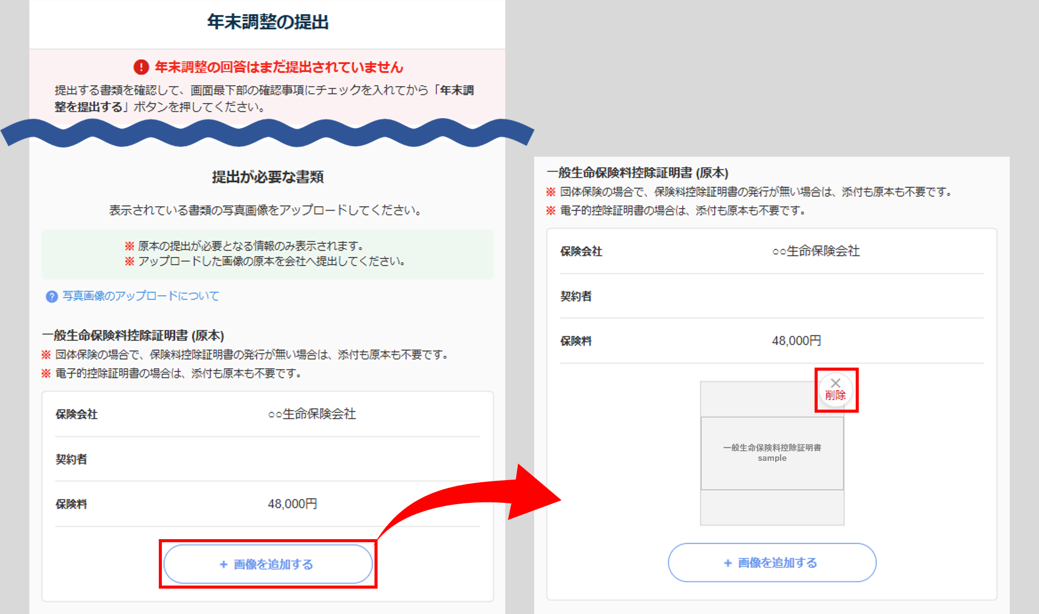Click the red 年末調整の回答はまだ提出されていません alert text
This screenshot has height=614, width=1039.
click(279, 67)
